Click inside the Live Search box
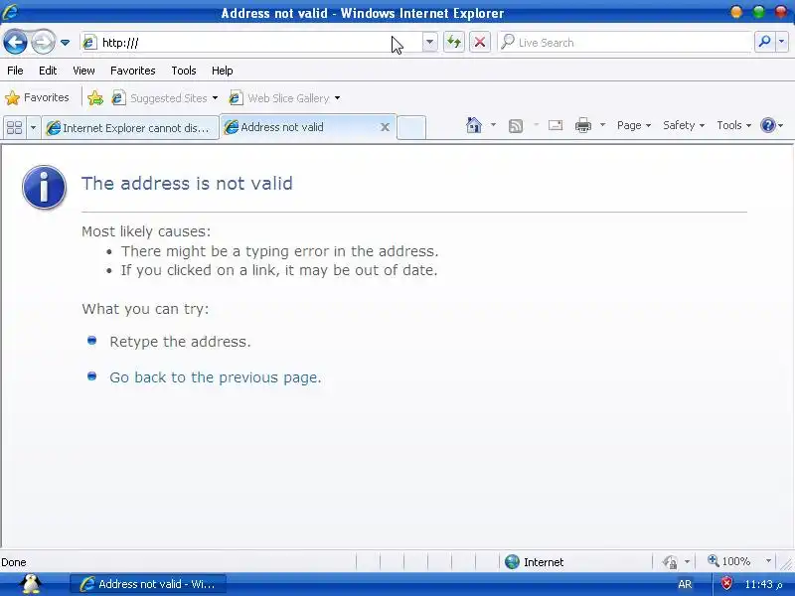795x596 pixels. pyautogui.click(x=625, y=43)
